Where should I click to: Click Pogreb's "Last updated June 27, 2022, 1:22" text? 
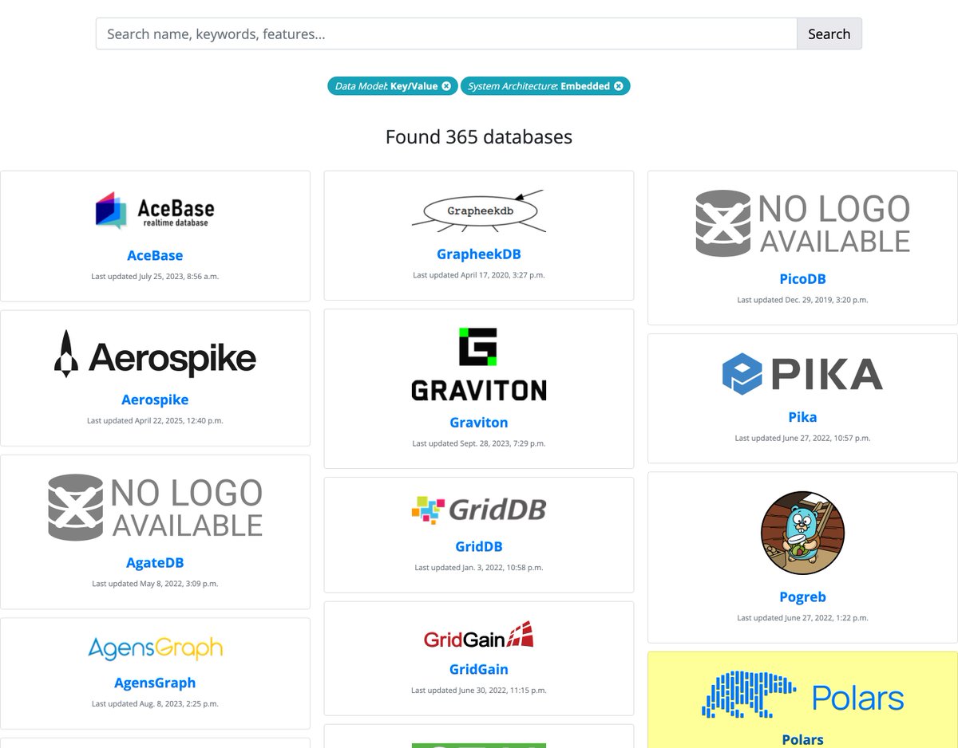click(802, 618)
